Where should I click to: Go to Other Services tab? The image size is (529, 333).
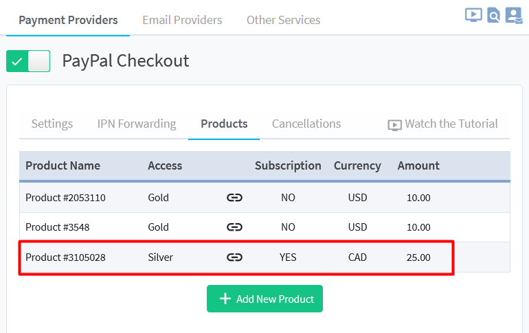click(x=283, y=20)
